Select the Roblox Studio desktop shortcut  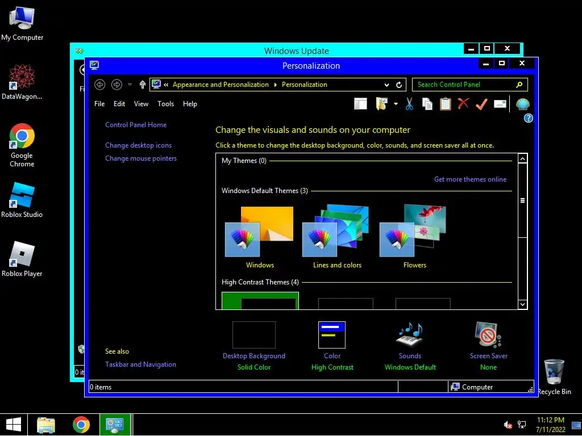pyautogui.click(x=22, y=200)
